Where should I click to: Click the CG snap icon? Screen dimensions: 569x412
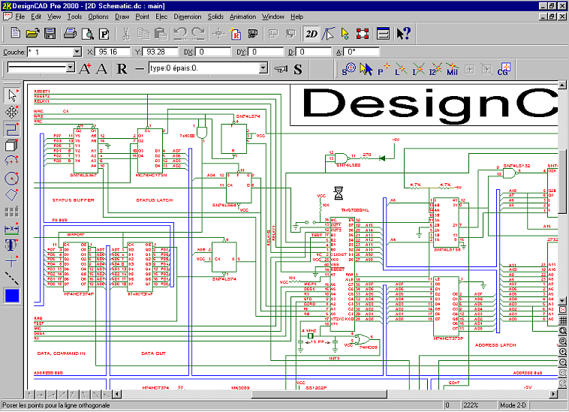[504, 69]
